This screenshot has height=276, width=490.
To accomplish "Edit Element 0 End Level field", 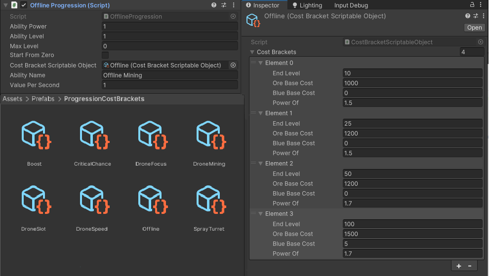I will (x=412, y=73).
